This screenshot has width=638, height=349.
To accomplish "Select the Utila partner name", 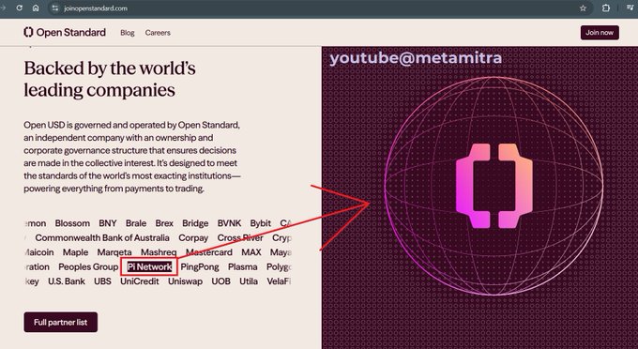I will pos(249,281).
